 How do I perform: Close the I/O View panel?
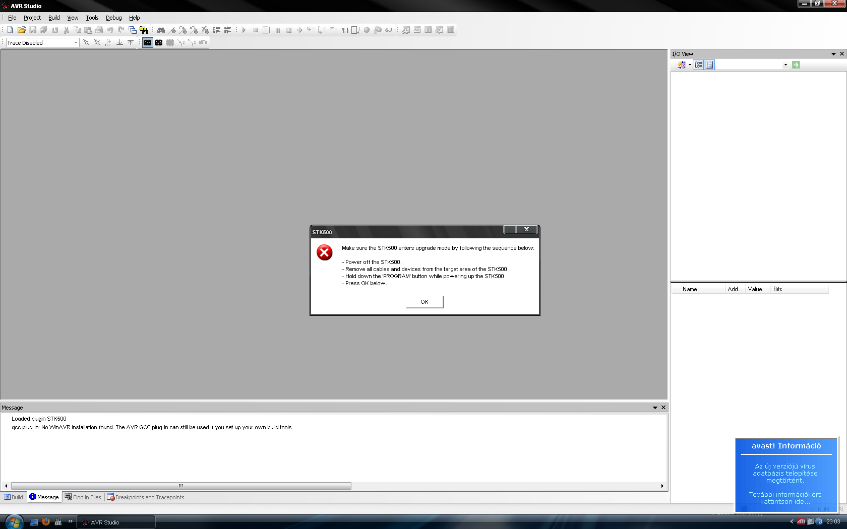click(842, 54)
